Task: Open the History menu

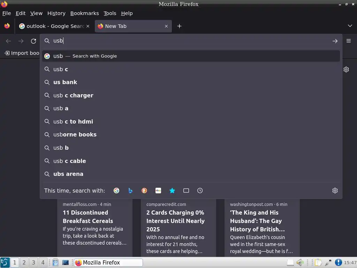Action: click(56, 13)
